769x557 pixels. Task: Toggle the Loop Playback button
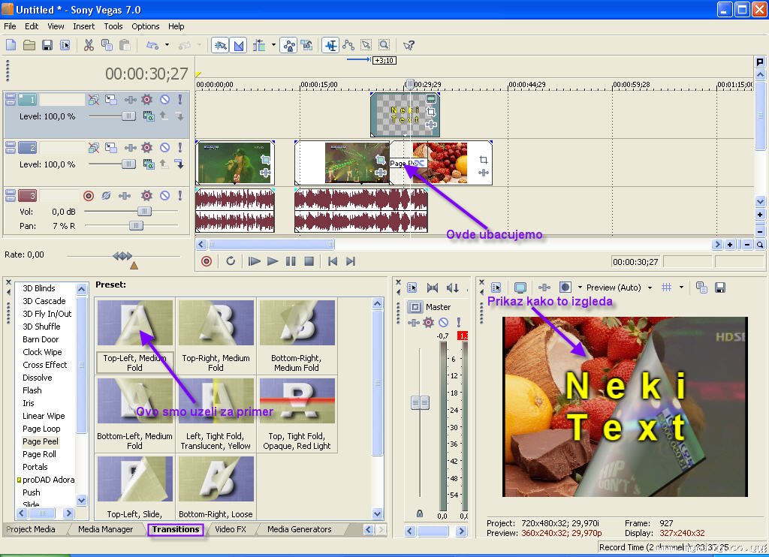tap(231, 261)
